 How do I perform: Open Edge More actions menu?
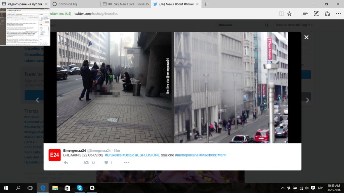click(338, 13)
